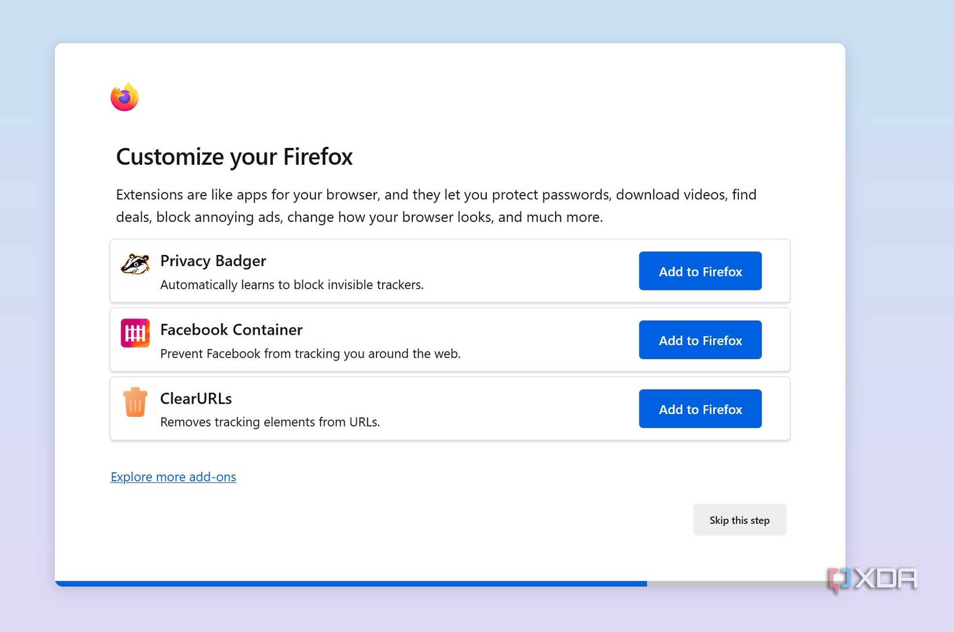Click the Firefox logo at the top

[x=123, y=97]
